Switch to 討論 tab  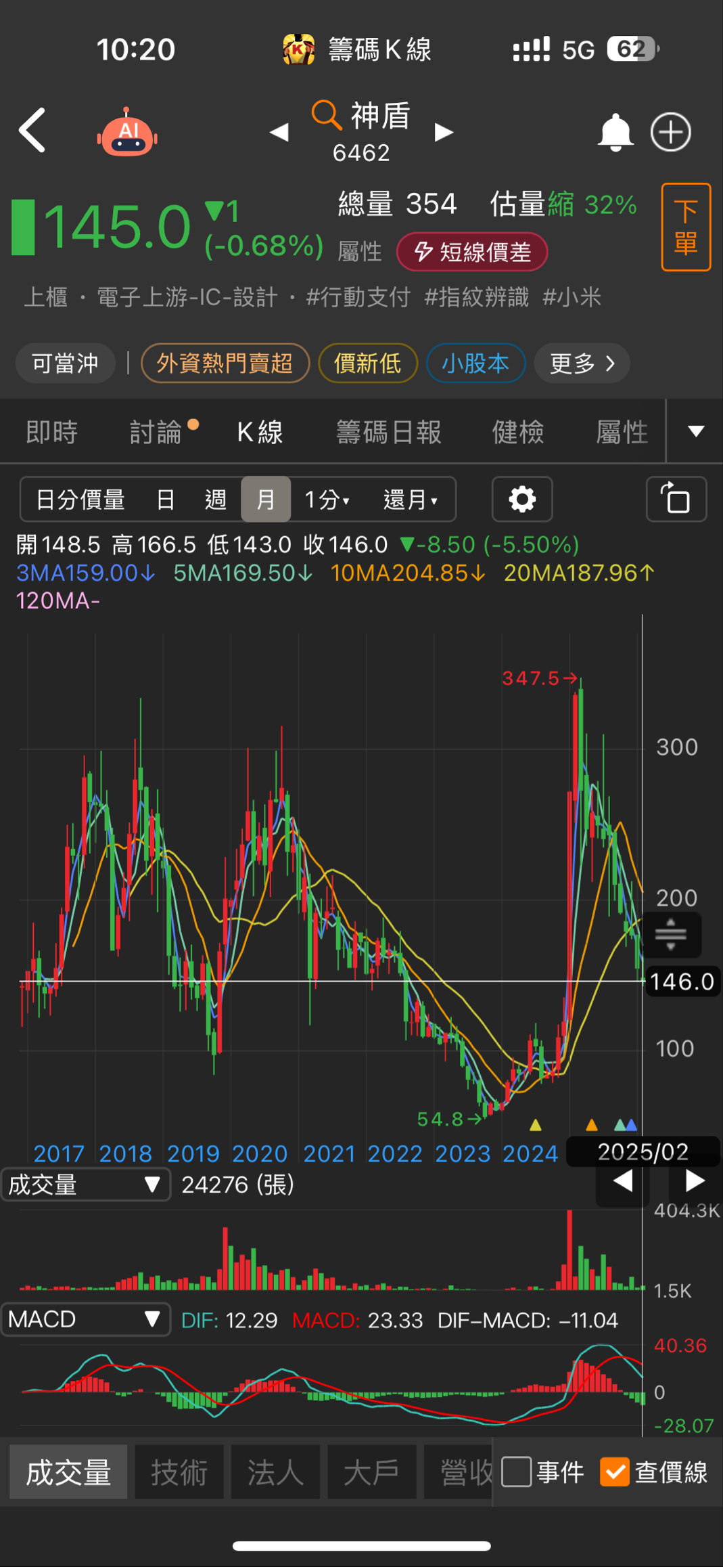pos(156,432)
